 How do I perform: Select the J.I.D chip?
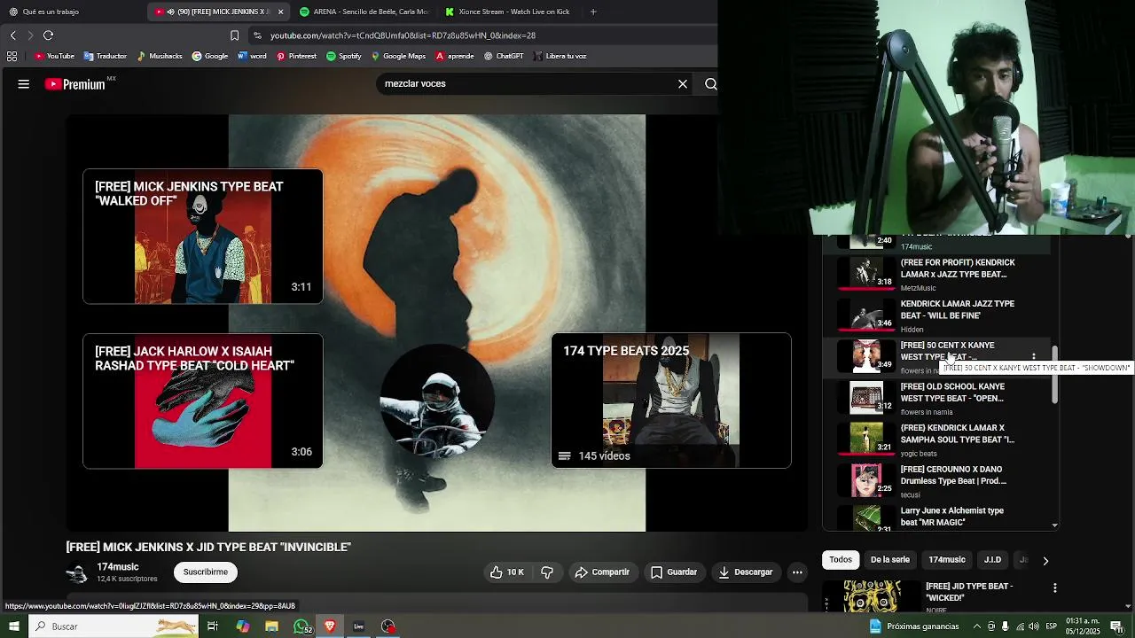[992, 560]
